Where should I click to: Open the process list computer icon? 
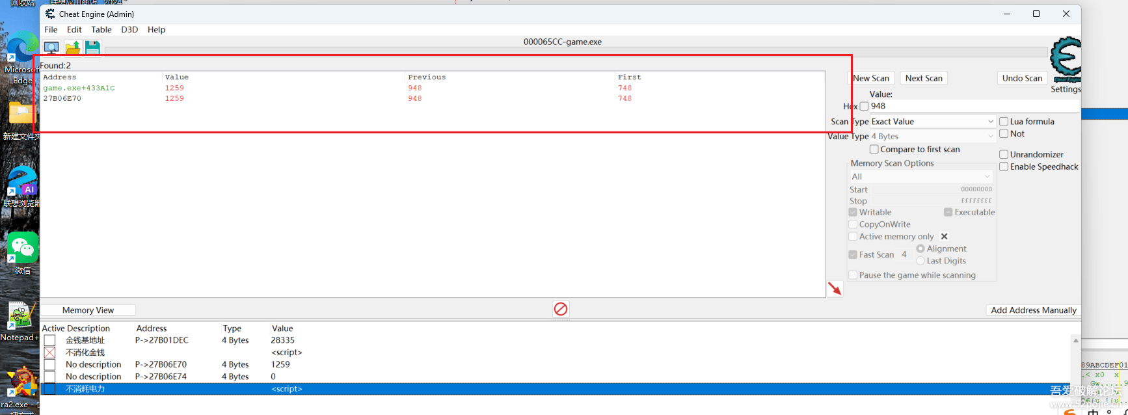51,47
